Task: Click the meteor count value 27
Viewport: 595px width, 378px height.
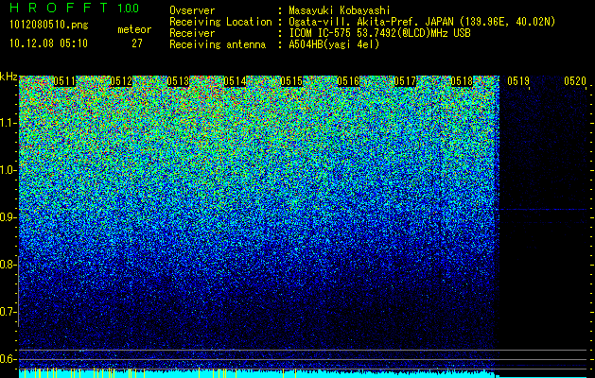Action: point(137,43)
